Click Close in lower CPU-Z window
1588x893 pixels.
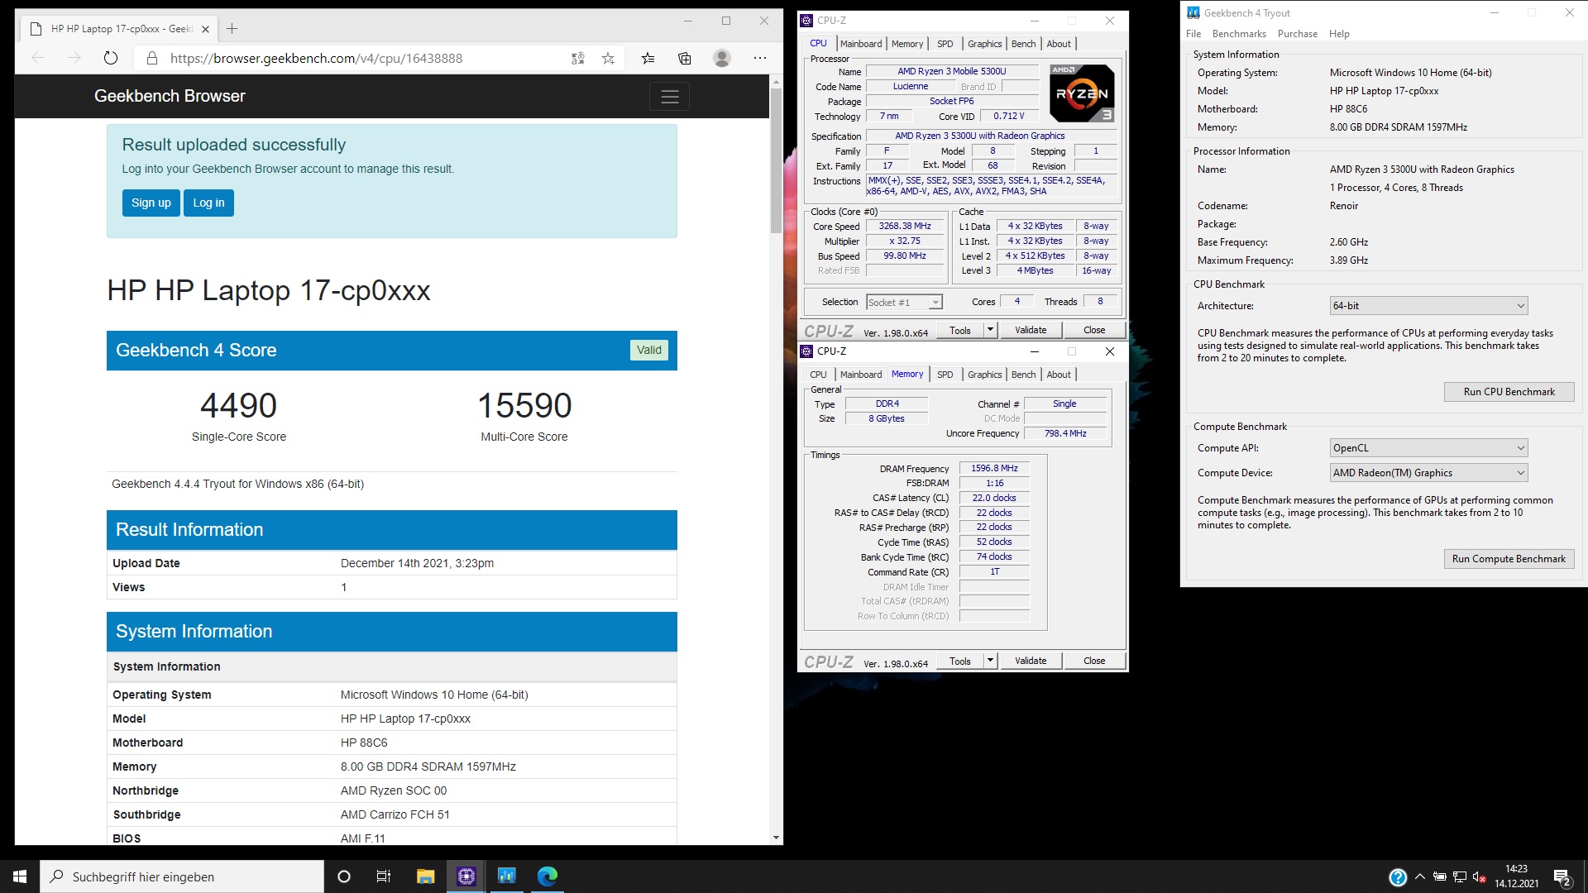coord(1094,661)
